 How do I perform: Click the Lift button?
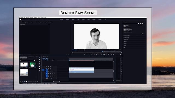tap(104, 54)
